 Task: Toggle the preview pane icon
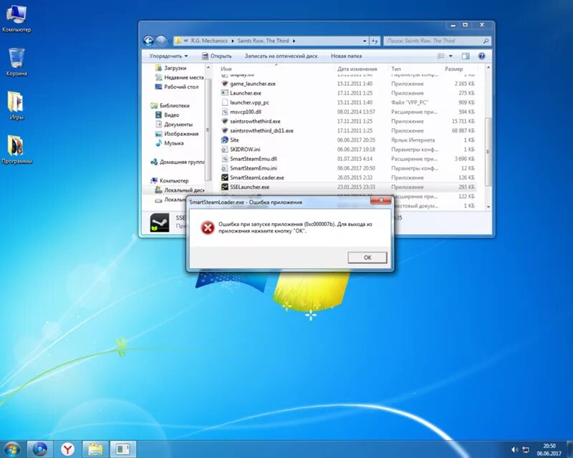coord(466,56)
